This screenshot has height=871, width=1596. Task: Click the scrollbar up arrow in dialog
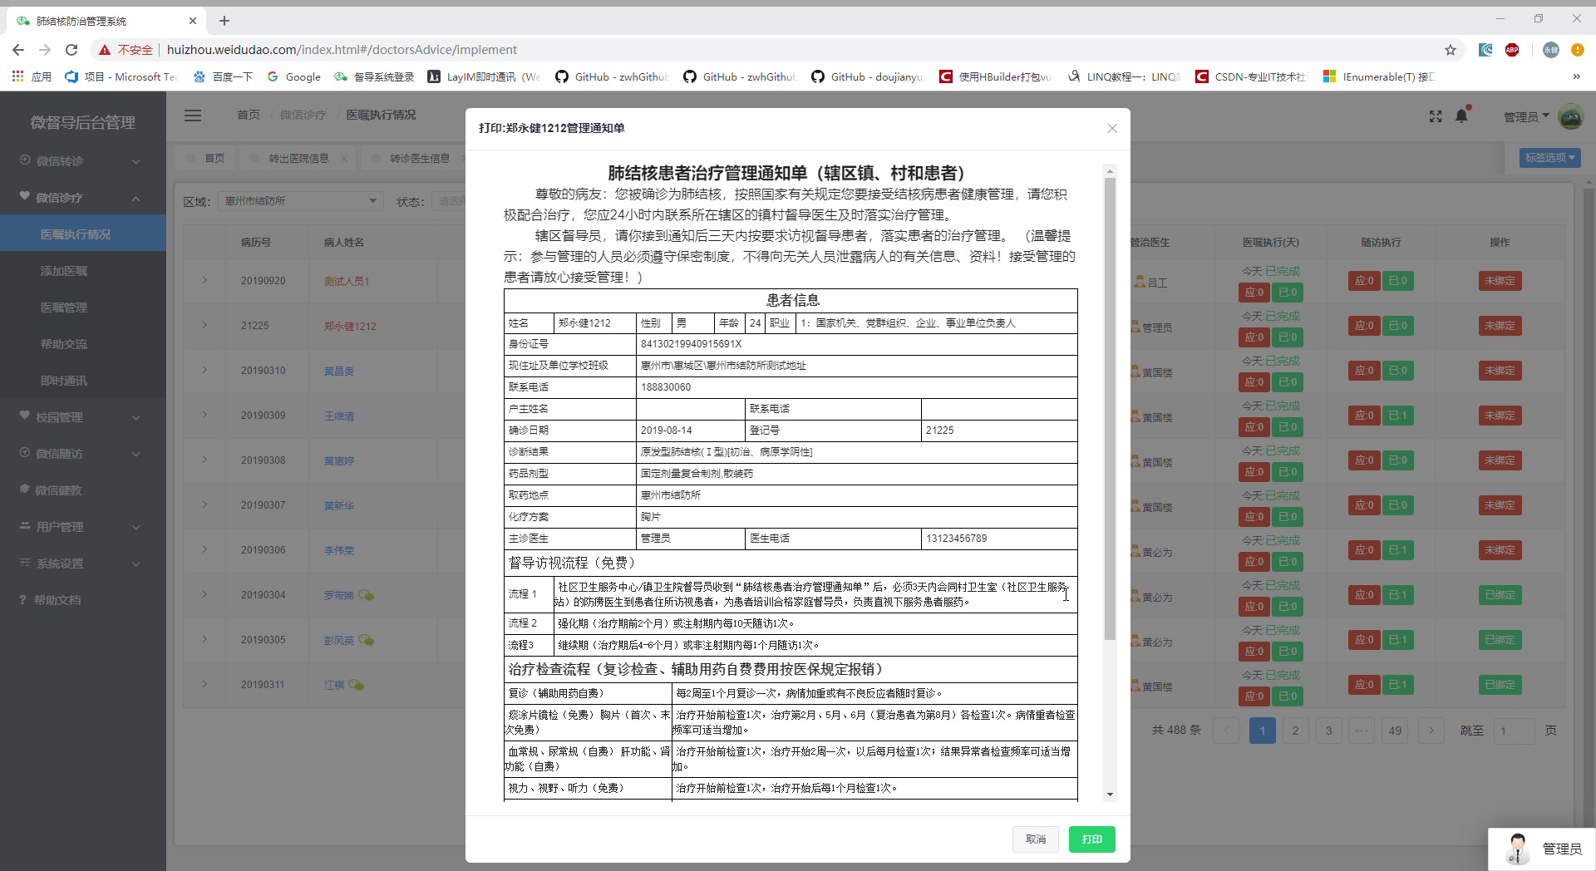pyautogui.click(x=1110, y=171)
